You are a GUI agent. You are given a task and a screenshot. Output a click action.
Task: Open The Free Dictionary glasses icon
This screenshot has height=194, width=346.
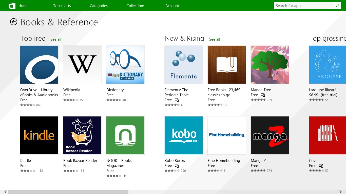(x=125, y=65)
